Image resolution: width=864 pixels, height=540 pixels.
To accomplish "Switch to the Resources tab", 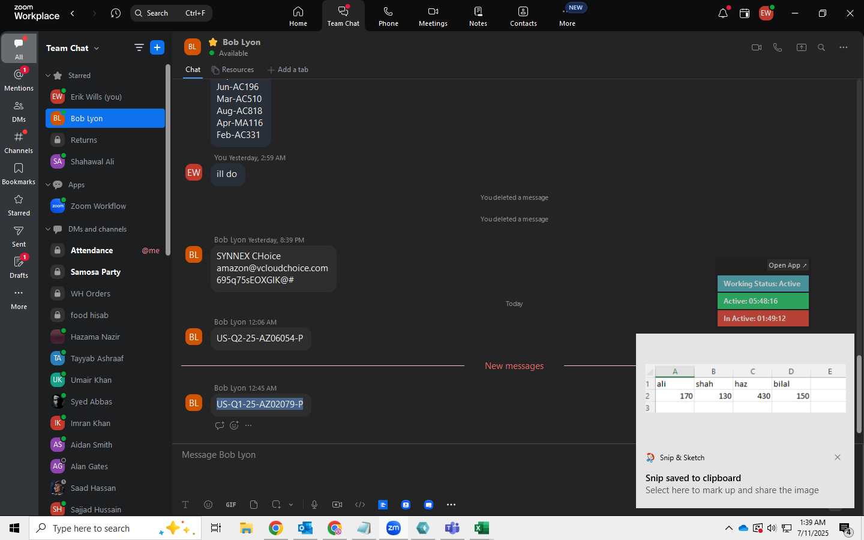I will (233, 70).
